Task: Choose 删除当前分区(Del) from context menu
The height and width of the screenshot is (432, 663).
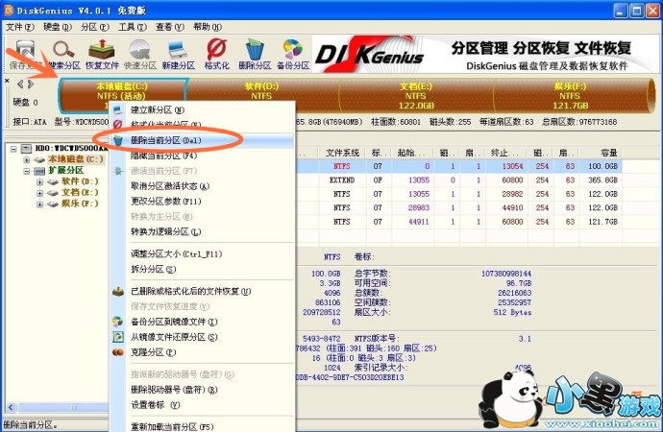Action: pyautogui.click(x=165, y=140)
